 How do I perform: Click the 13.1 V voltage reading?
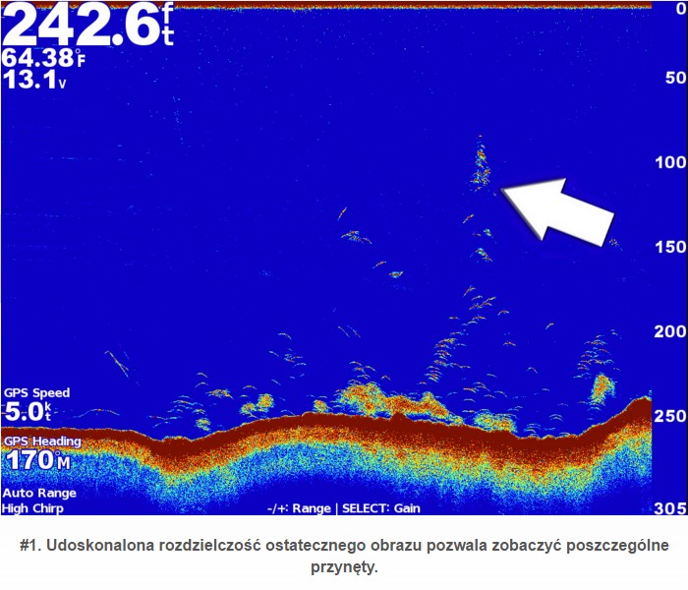(x=34, y=82)
